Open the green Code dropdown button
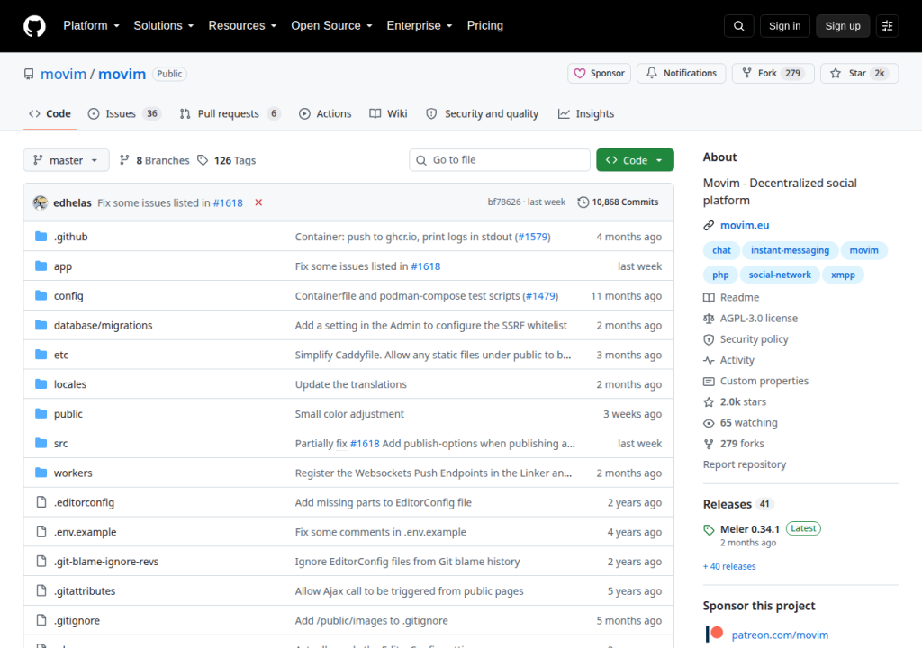Screen dimensions: 922x648 click(635, 160)
